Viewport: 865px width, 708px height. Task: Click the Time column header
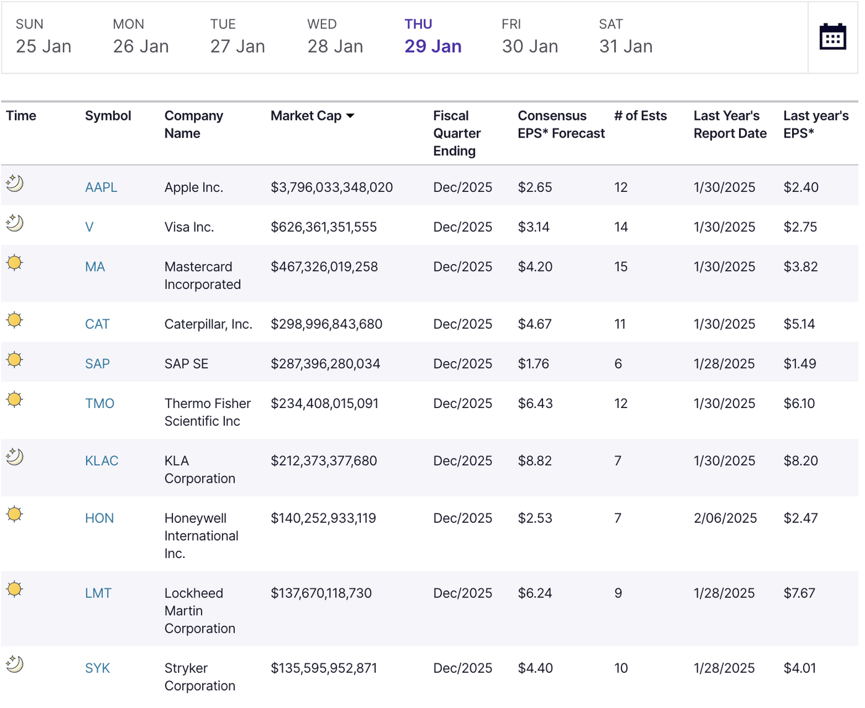coord(21,116)
